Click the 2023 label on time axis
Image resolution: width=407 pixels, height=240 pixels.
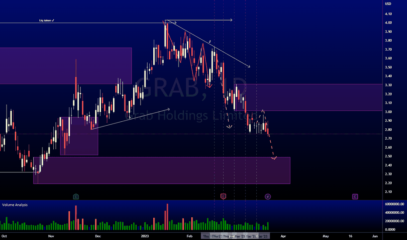[145, 236]
